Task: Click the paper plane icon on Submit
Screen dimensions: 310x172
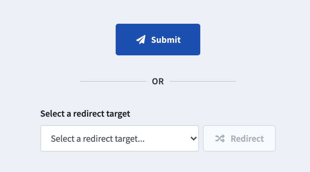Action: click(x=141, y=40)
